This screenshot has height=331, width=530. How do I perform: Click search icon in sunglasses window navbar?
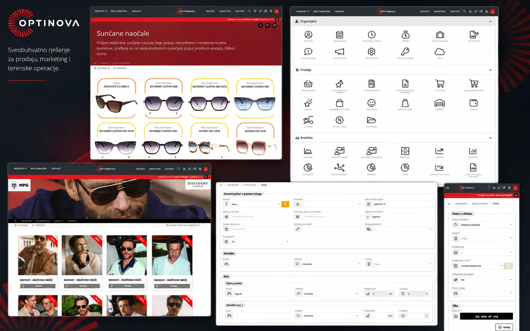click(249, 11)
